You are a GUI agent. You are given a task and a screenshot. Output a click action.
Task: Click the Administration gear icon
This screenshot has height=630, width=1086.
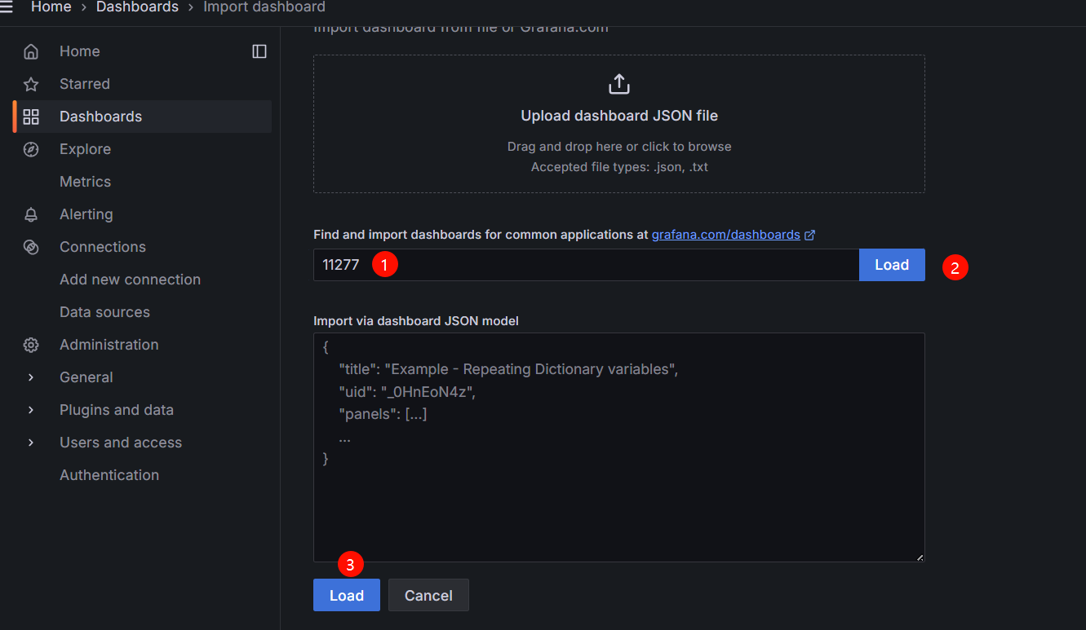31,345
